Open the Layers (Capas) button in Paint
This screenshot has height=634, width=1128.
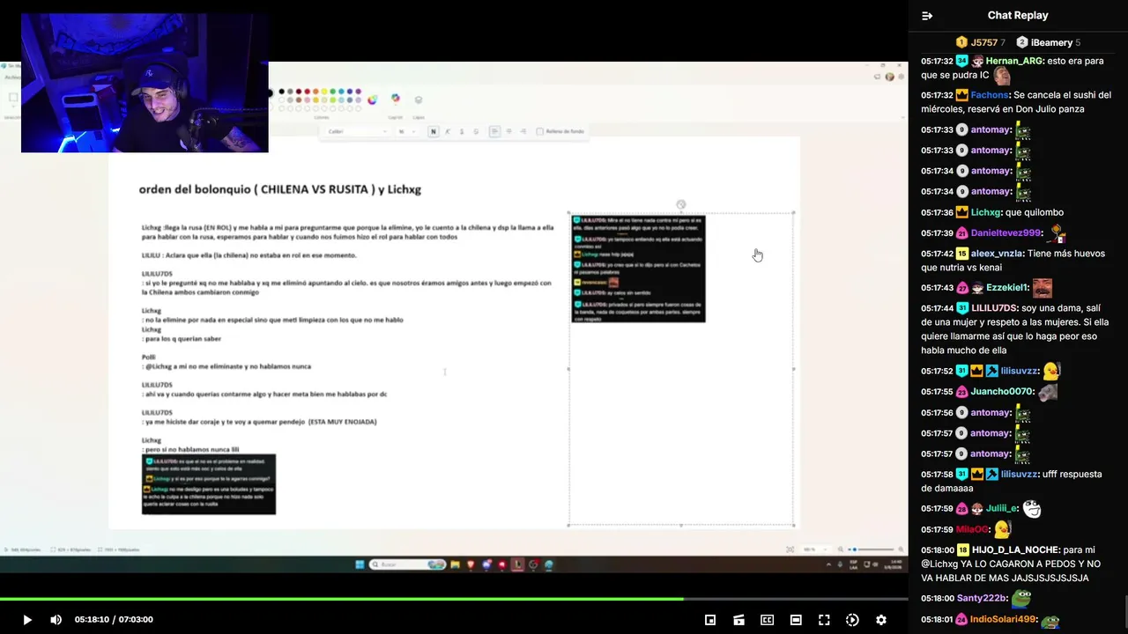pos(419,100)
